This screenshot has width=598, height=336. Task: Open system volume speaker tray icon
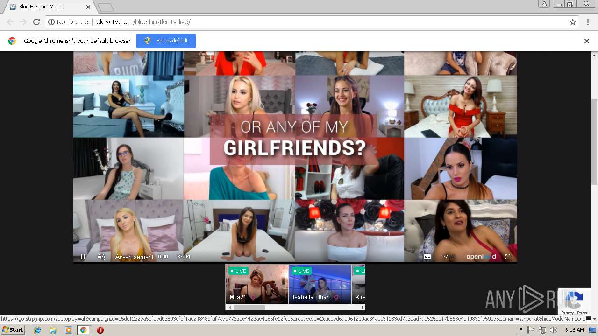point(554,330)
